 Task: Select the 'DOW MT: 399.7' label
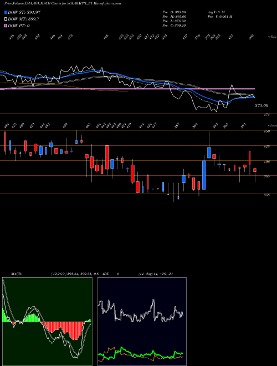click(x=24, y=19)
